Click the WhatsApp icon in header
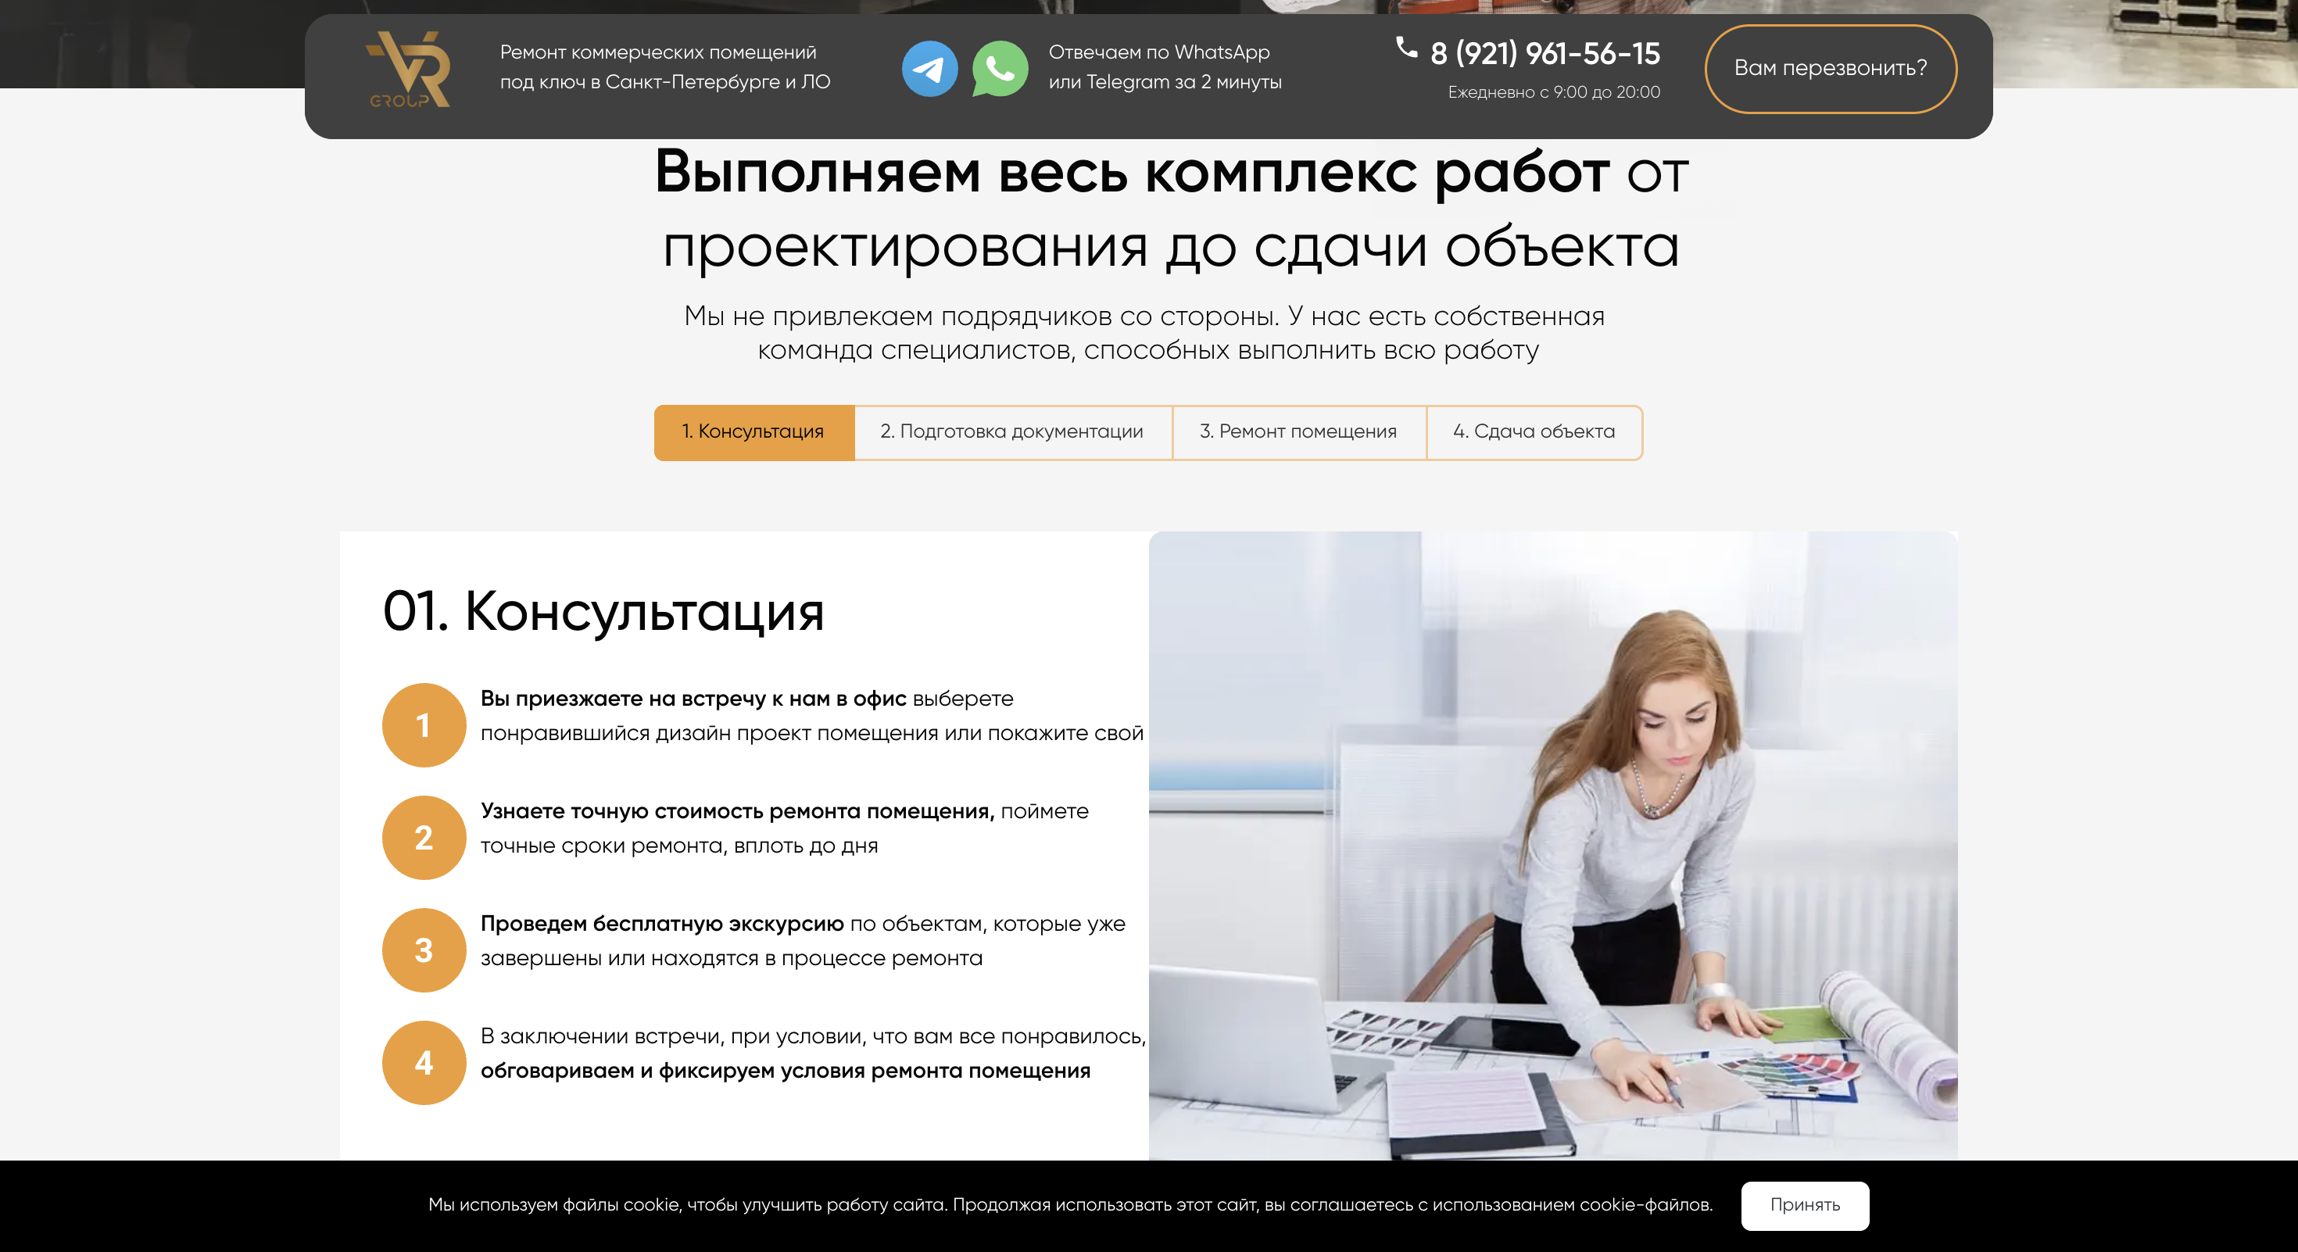 [x=999, y=69]
